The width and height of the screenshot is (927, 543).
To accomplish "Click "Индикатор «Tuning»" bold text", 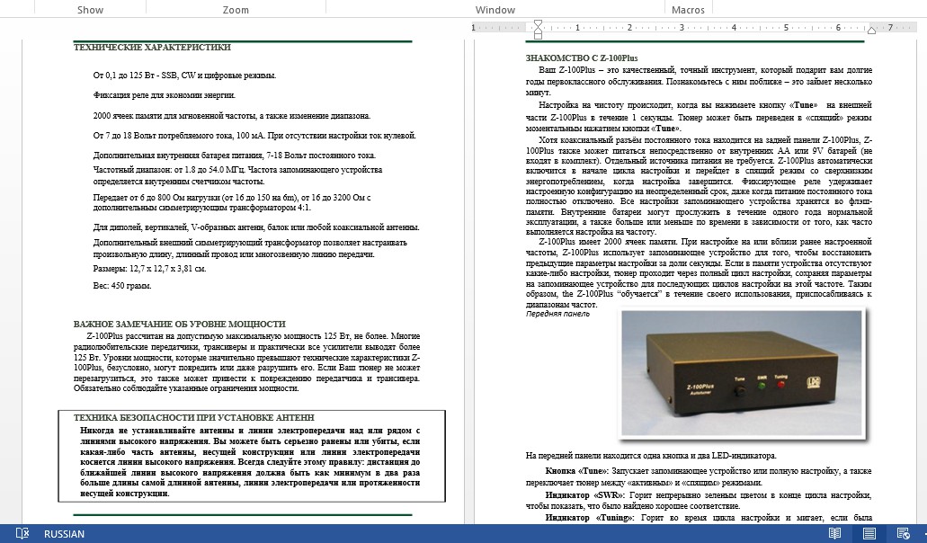I will pos(590,518).
